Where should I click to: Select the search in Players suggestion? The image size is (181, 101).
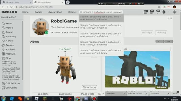point(101,18)
